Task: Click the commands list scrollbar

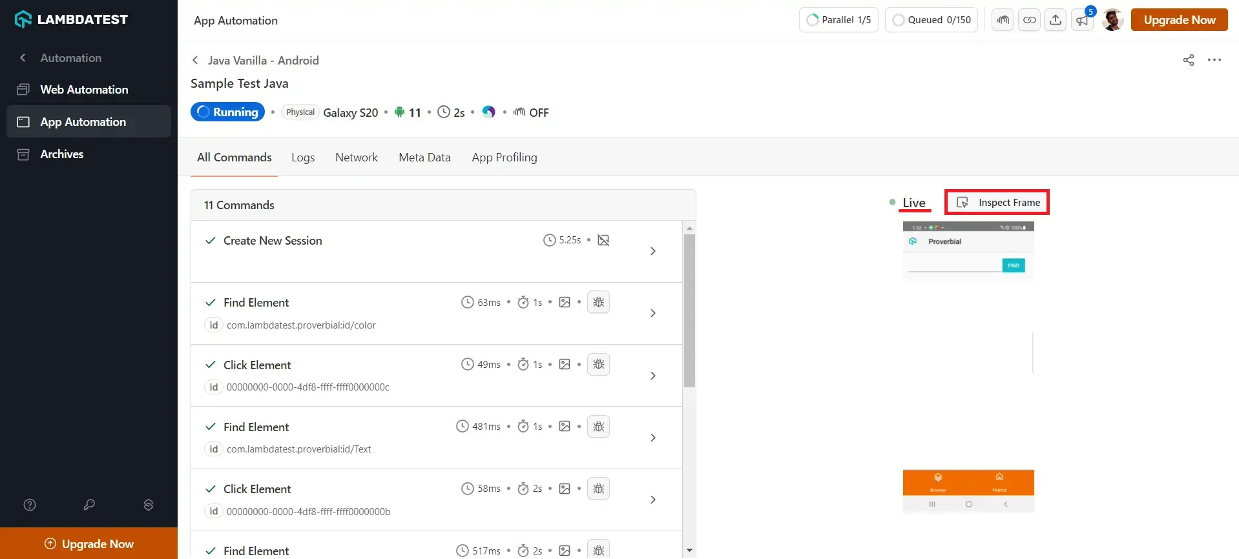Action: (689, 310)
